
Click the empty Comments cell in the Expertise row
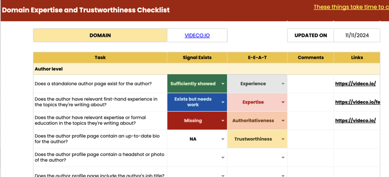point(310,102)
